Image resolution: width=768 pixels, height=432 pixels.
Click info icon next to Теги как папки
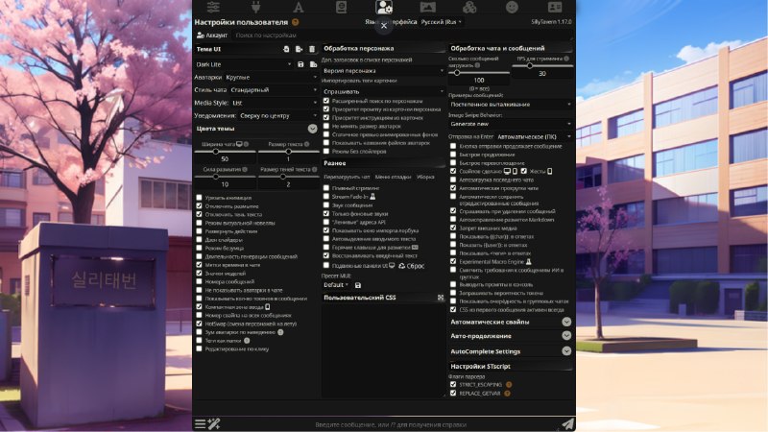pos(247,341)
